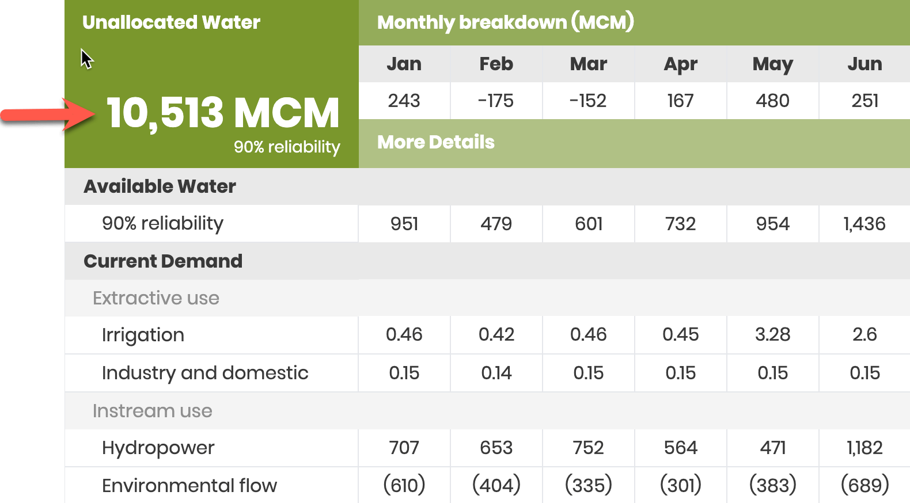Viewport: 910px width, 503px height.
Task: Click the June reliability value 1,436
Action: [864, 223]
